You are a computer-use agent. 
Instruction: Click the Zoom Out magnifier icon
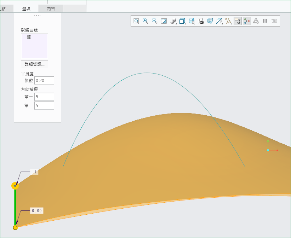tap(155, 21)
